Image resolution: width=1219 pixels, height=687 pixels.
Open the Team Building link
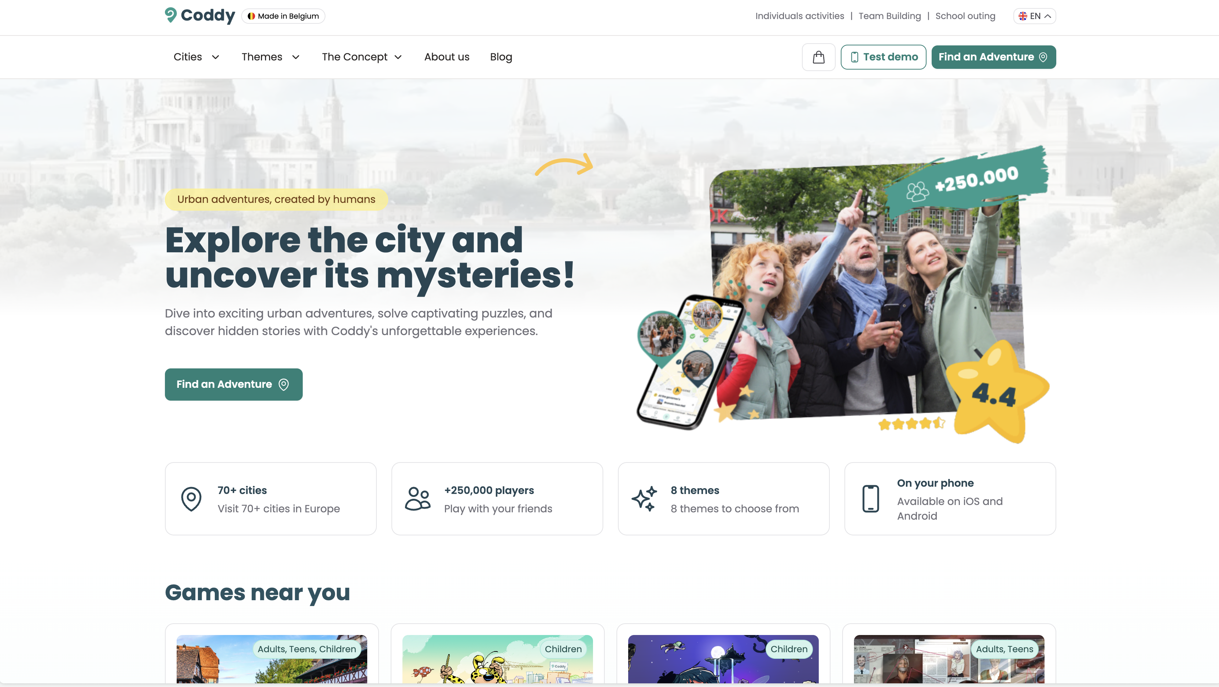(x=889, y=16)
